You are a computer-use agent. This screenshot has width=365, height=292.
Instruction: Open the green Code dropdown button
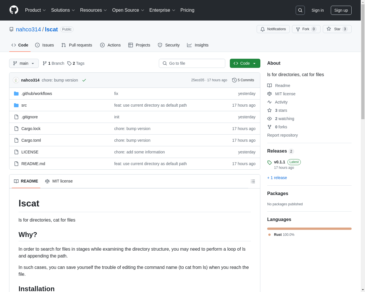tap(245, 63)
